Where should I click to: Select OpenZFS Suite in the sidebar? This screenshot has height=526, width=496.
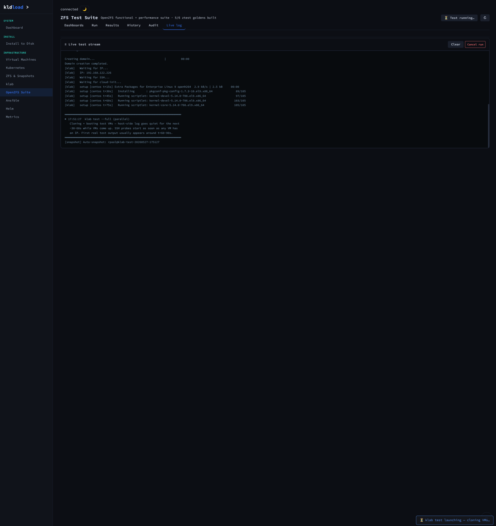[x=26, y=92]
